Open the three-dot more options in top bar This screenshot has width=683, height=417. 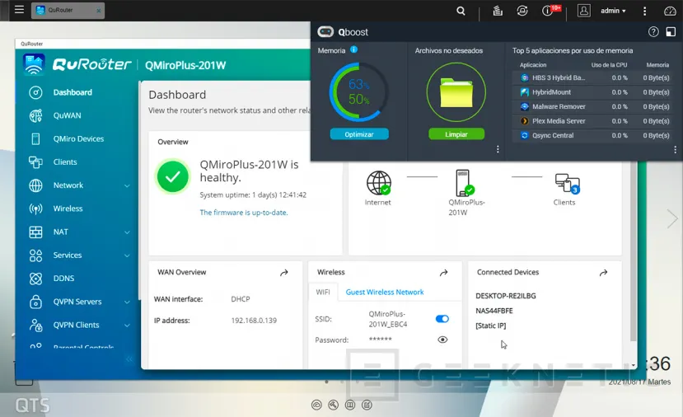[x=644, y=11]
